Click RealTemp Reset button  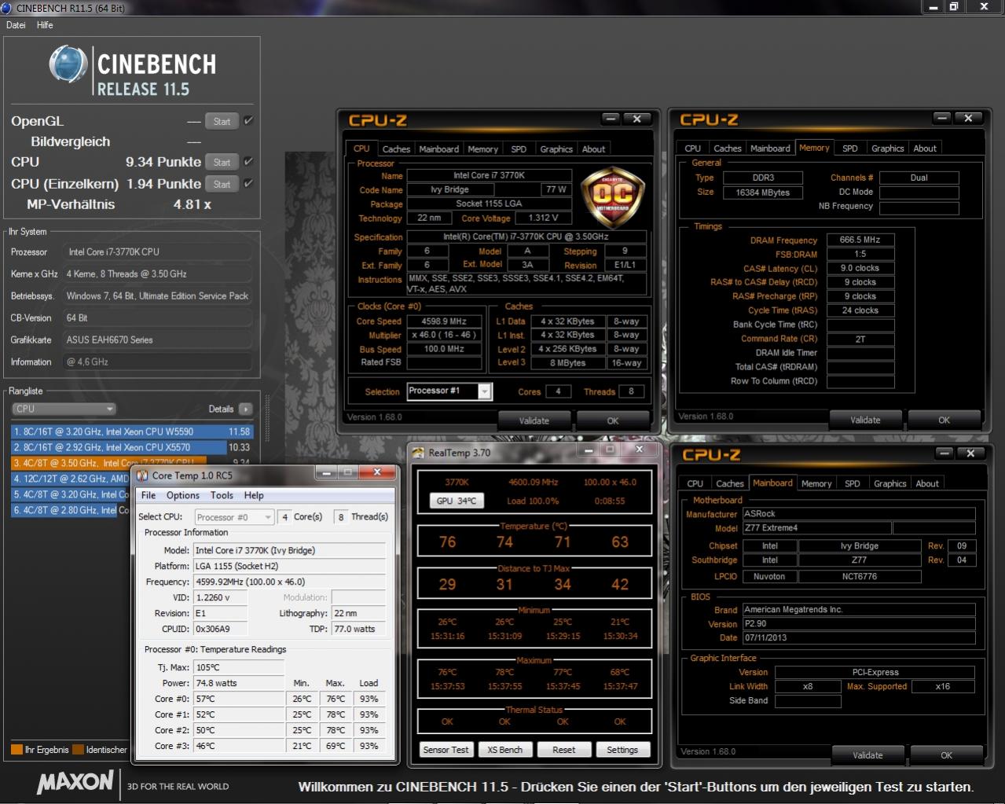(x=563, y=750)
